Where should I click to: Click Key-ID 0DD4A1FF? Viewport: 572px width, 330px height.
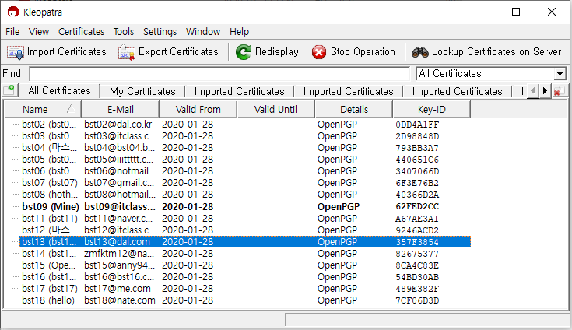pyautogui.click(x=417, y=125)
